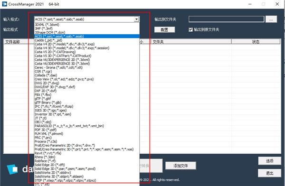Viewport: 285px width, 186px height.
Task: Toggle the 输出到原文件夹 checkbox
Action: click(x=190, y=29)
